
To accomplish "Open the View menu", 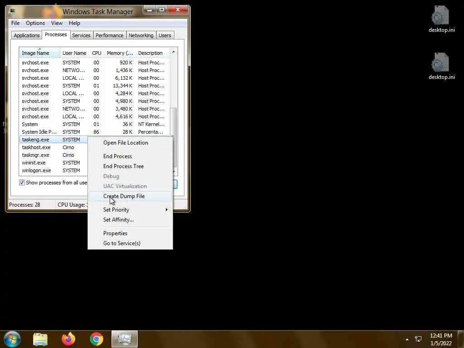I will tap(57, 23).
